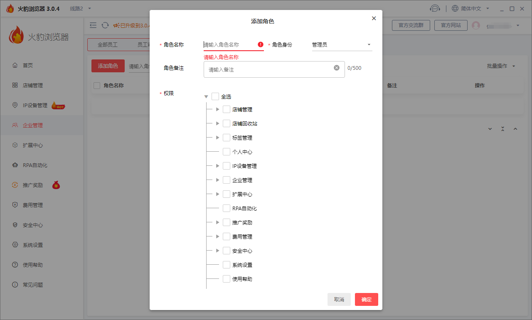Viewport: 532px width, 320px height.
Task: Check the 全选 permissions checkbox
Action: 215,96
